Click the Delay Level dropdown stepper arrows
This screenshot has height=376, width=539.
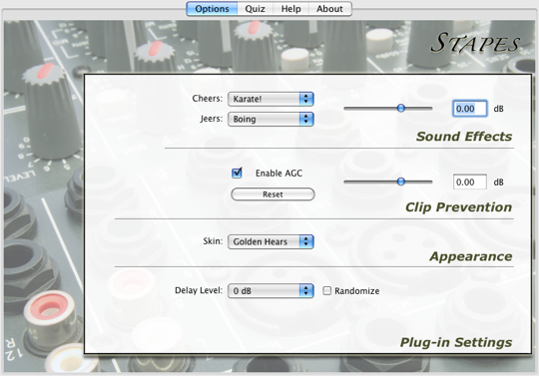306,291
